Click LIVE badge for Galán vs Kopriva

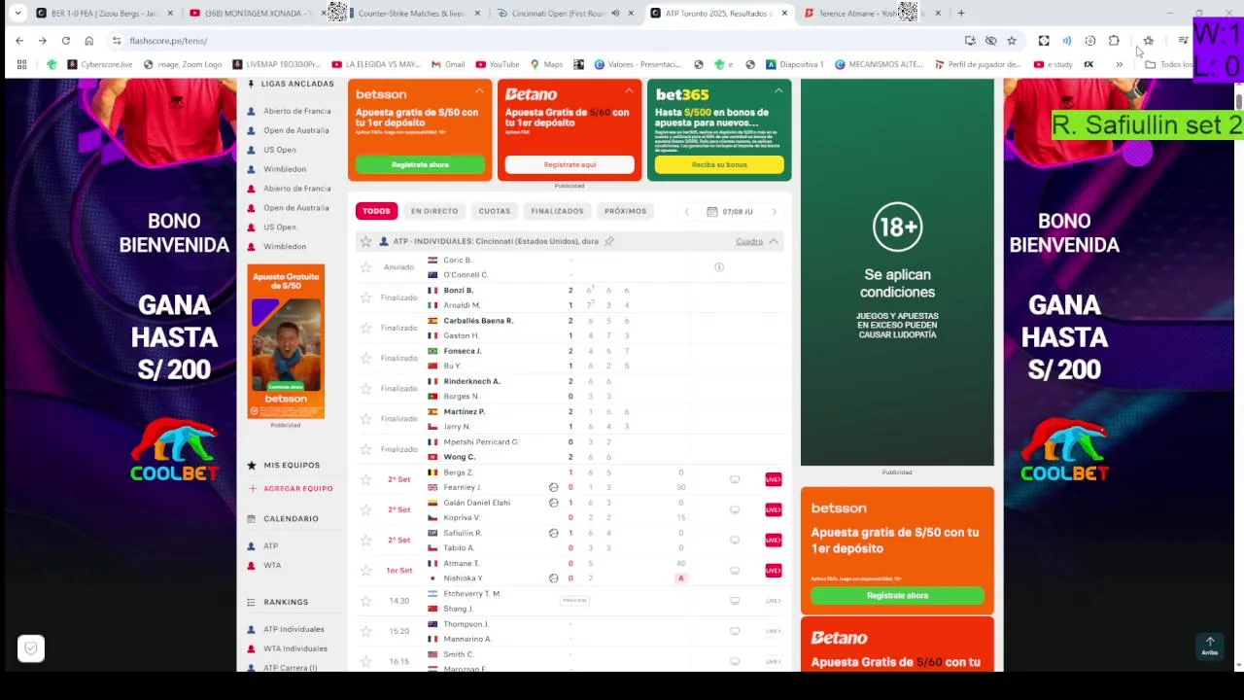coord(774,509)
